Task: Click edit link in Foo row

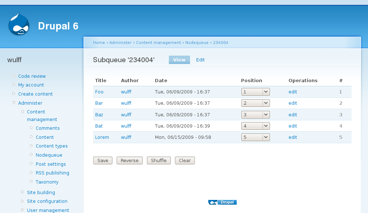Action: 293,92
